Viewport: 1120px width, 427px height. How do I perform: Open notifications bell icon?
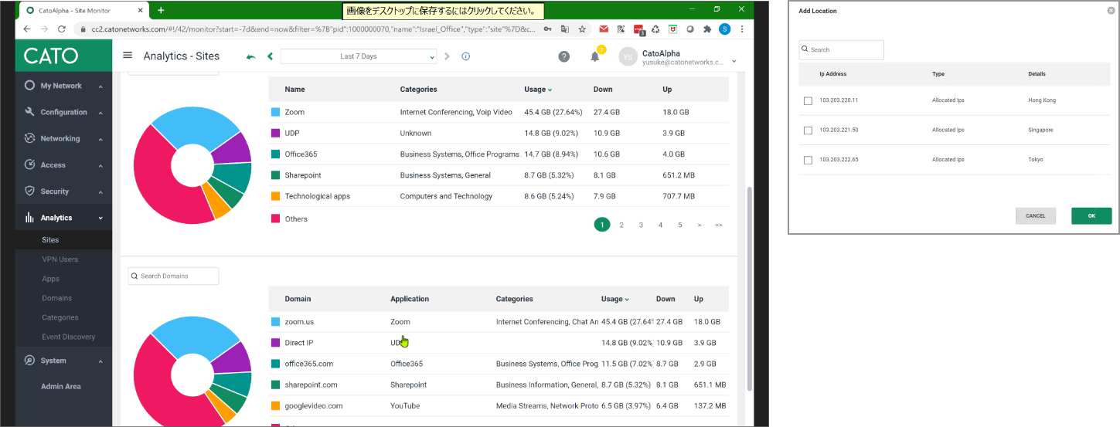[x=595, y=56]
